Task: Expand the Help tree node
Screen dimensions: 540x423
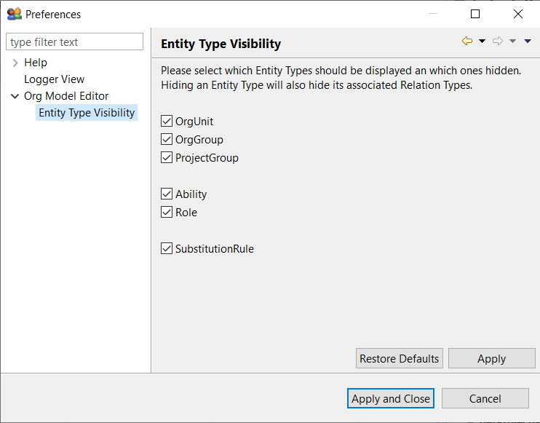Action: tap(15, 63)
